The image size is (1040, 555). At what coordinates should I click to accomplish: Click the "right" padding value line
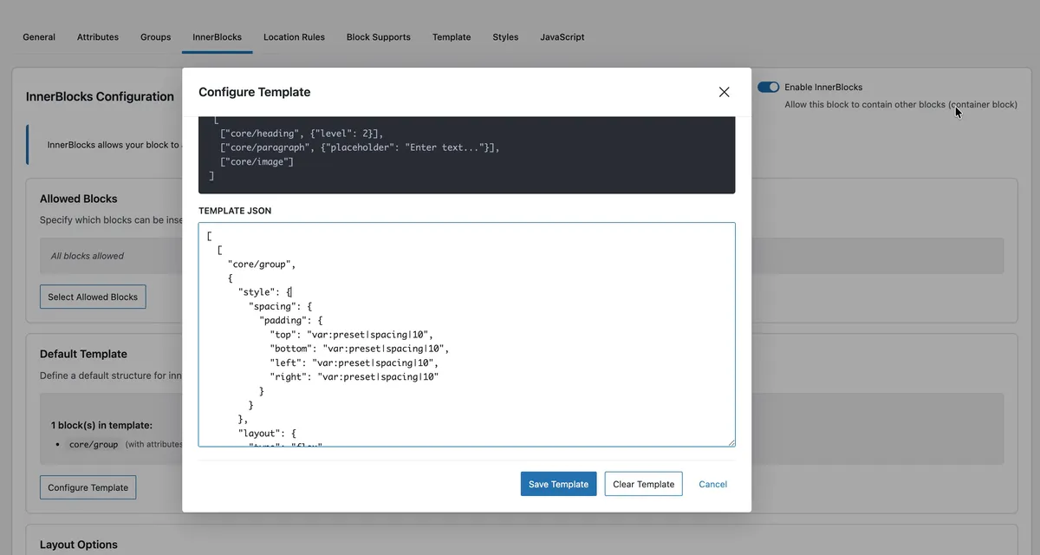point(354,376)
